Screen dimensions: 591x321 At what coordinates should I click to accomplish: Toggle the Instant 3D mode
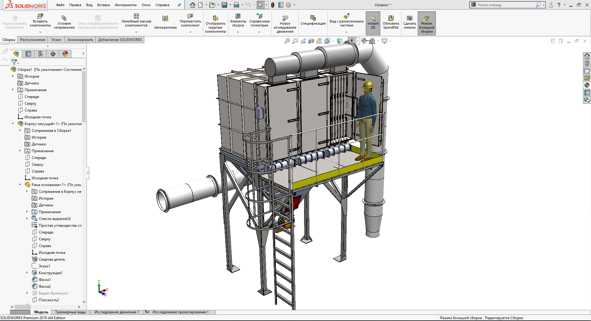click(x=373, y=22)
